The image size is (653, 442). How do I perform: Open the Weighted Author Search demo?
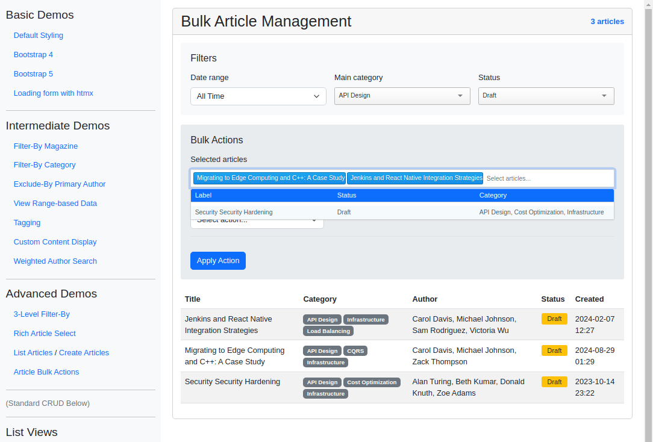(55, 261)
